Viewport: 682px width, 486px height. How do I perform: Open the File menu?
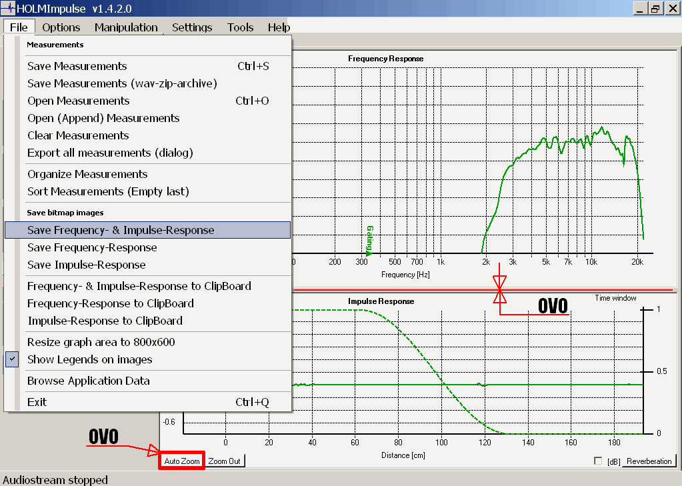pyautogui.click(x=19, y=27)
